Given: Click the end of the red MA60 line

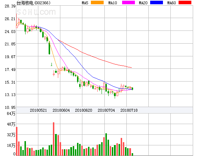Looking at the screenshot, I should point(131,67).
